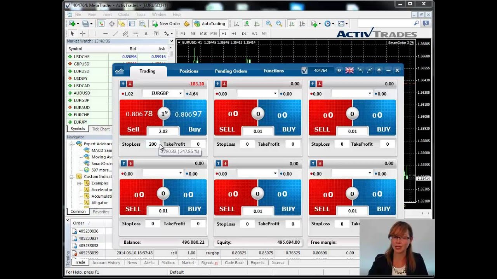The image size is (497, 279).
Task: Select the cursor arrow tool
Action: (x=72, y=33)
